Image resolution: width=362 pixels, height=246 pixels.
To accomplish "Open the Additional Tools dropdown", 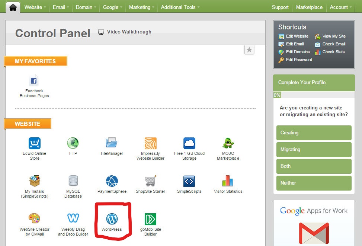I will tap(180, 7).
